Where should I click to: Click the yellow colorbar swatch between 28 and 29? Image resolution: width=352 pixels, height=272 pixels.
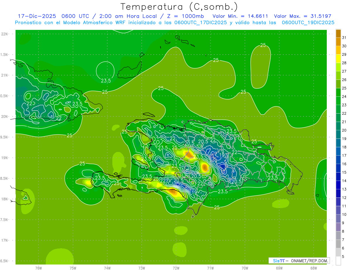click(338, 59)
